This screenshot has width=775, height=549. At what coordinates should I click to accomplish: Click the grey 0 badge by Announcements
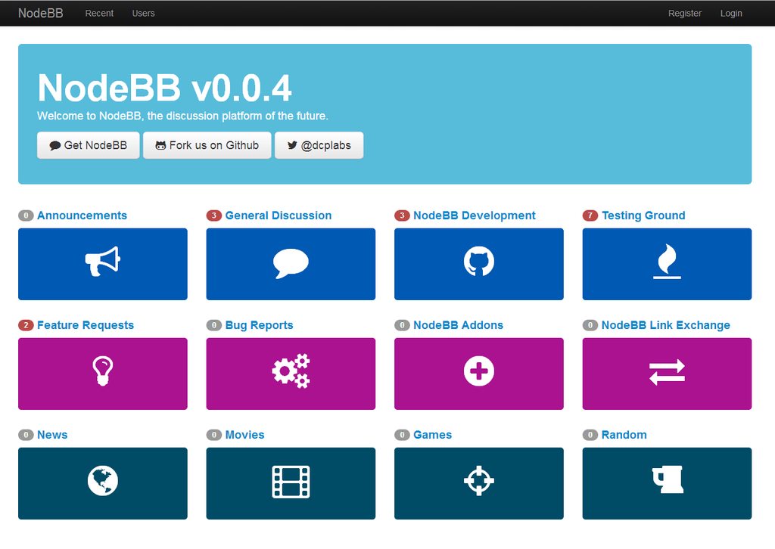[x=26, y=216]
